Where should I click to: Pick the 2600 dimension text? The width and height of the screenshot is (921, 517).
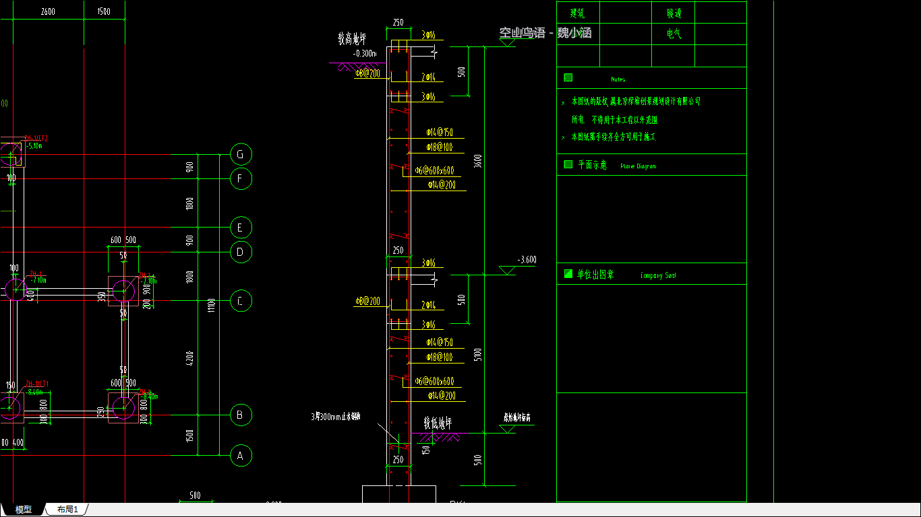[48, 11]
